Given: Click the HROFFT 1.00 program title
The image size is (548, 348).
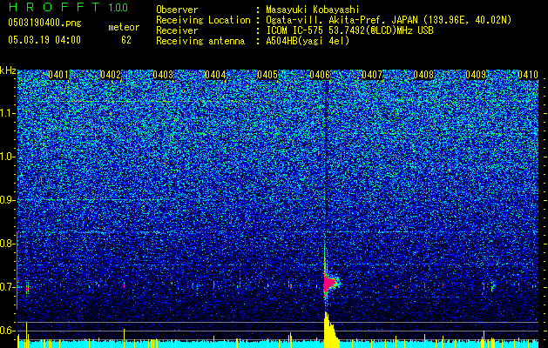Looking at the screenshot, I should [x=68, y=7].
